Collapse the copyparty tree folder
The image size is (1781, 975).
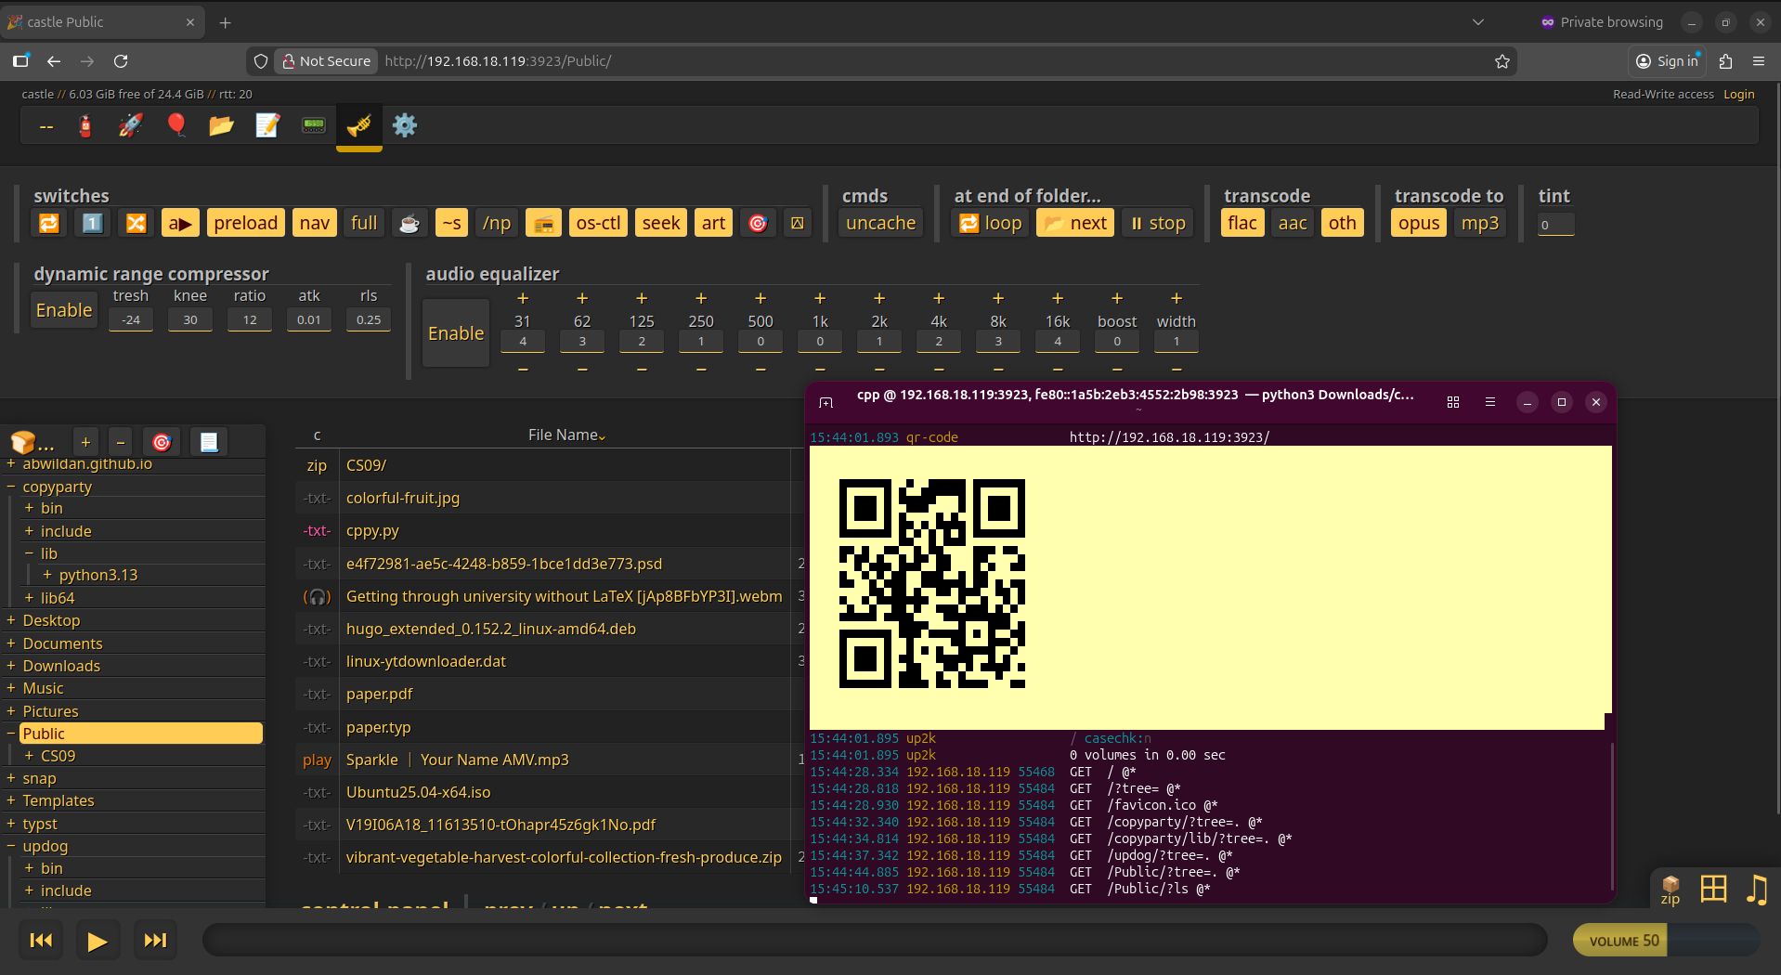tap(11, 487)
